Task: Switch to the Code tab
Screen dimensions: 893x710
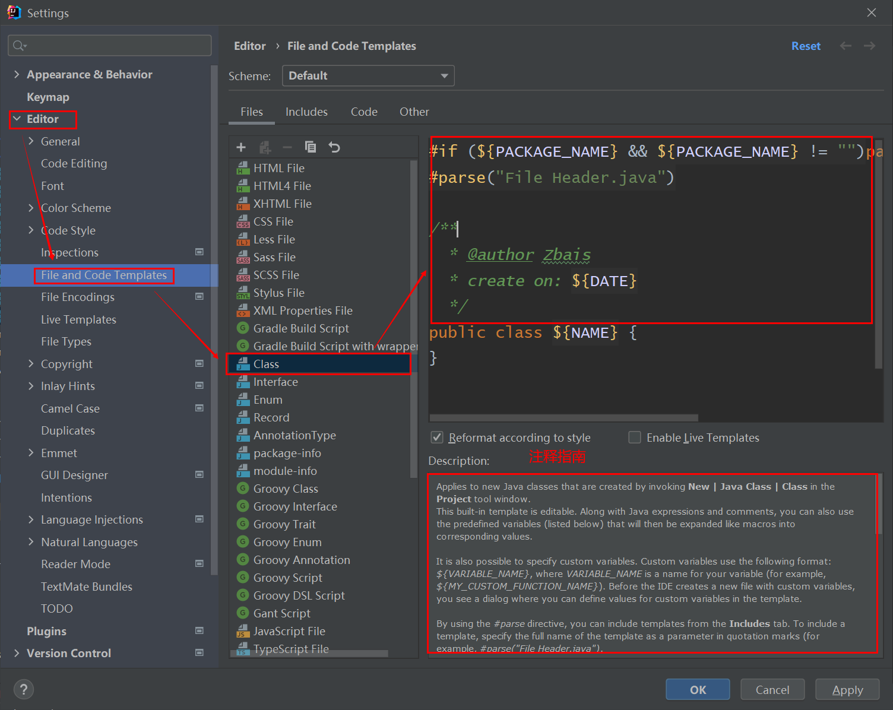Action: pyautogui.click(x=364, y=112)
